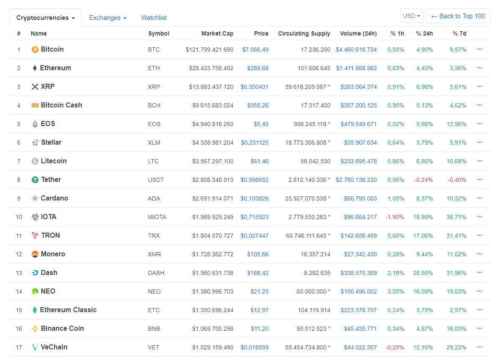Click the Monero logo icon
The height and width of the screenshot is (357, 501).
35,254
